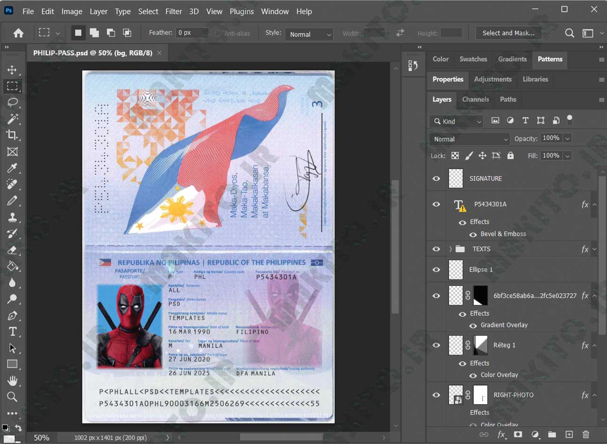Select the Zoom tool in the toolbar
This screenshot has height=444, width=607.
12,397
